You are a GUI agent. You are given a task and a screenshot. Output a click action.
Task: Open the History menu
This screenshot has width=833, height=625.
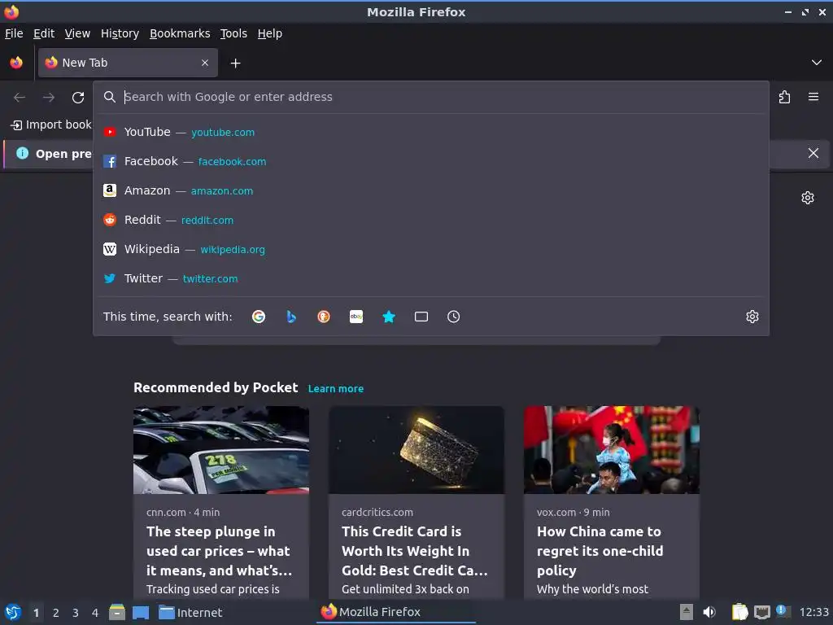tap(120, 33)
